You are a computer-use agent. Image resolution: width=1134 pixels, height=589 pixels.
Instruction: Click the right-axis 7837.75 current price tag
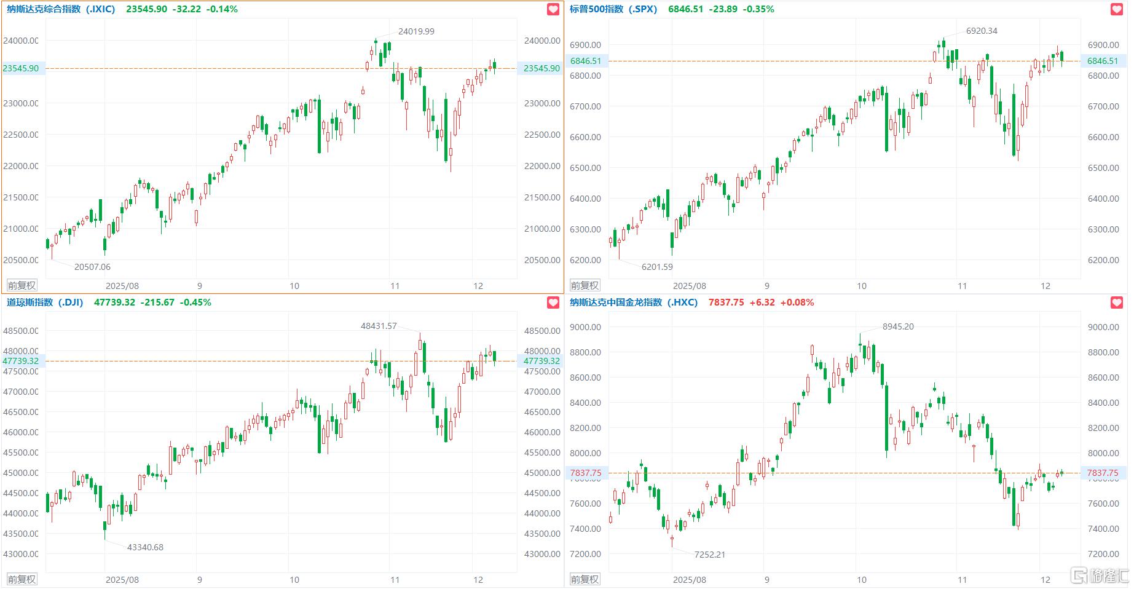pos(1103,473)
